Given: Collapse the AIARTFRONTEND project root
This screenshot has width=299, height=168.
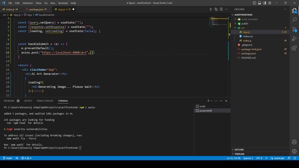Looking at the screenshot, I should pyautogui.click(x=233, y=14).
